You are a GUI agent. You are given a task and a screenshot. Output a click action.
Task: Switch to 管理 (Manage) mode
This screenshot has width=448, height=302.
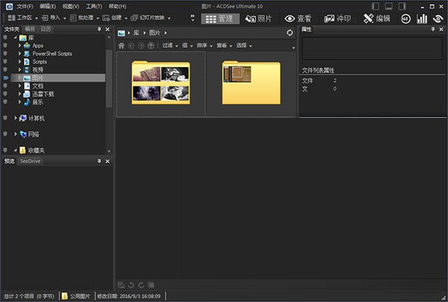221,18
